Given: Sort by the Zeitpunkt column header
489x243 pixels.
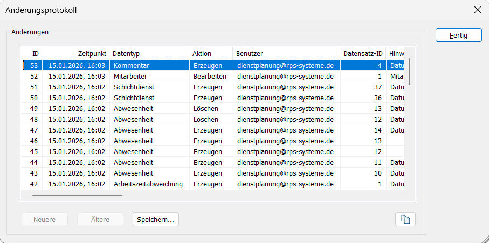Looking at the screenshot, I should [x=76, y=53].
